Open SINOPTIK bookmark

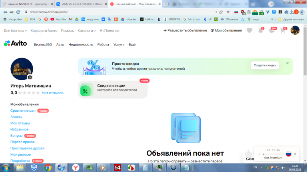pyautogui.click(x=172, y=19)
